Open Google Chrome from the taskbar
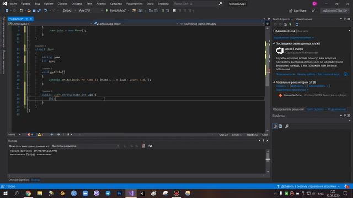The width and height of the screenshot is (353, 198). click(x=28, y=193)
